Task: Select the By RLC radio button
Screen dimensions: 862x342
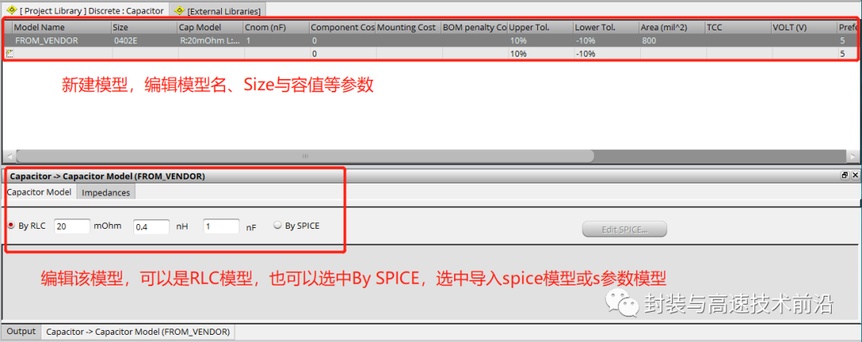Action: point(11,225)
